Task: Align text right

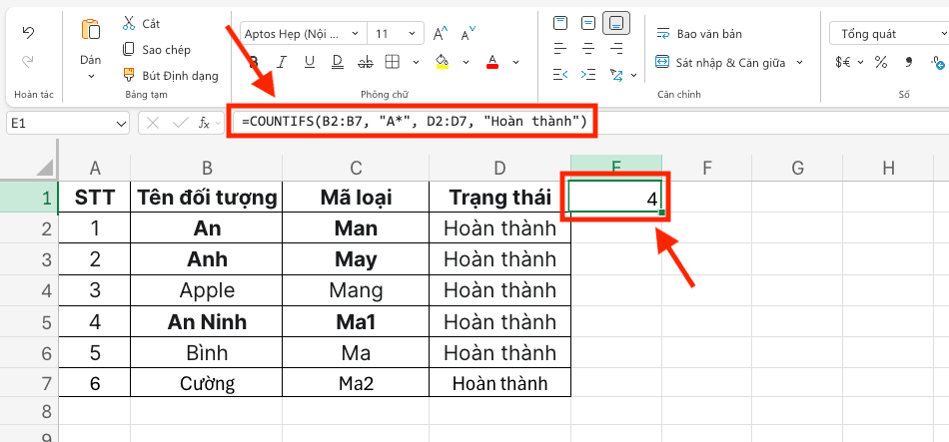Action: (x=616, y=48)
